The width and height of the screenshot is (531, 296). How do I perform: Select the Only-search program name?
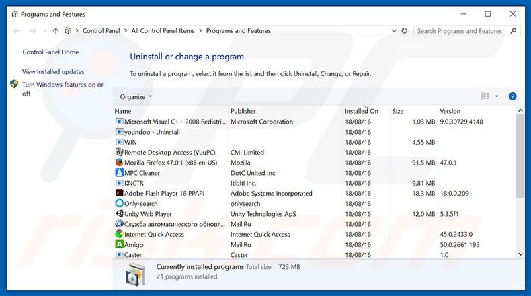tap(141, 203)
